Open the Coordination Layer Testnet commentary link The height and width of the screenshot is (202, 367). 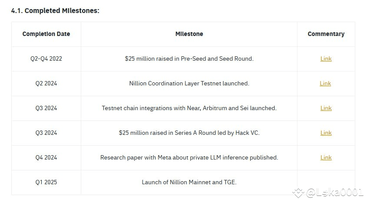click(x=325, y=83)
